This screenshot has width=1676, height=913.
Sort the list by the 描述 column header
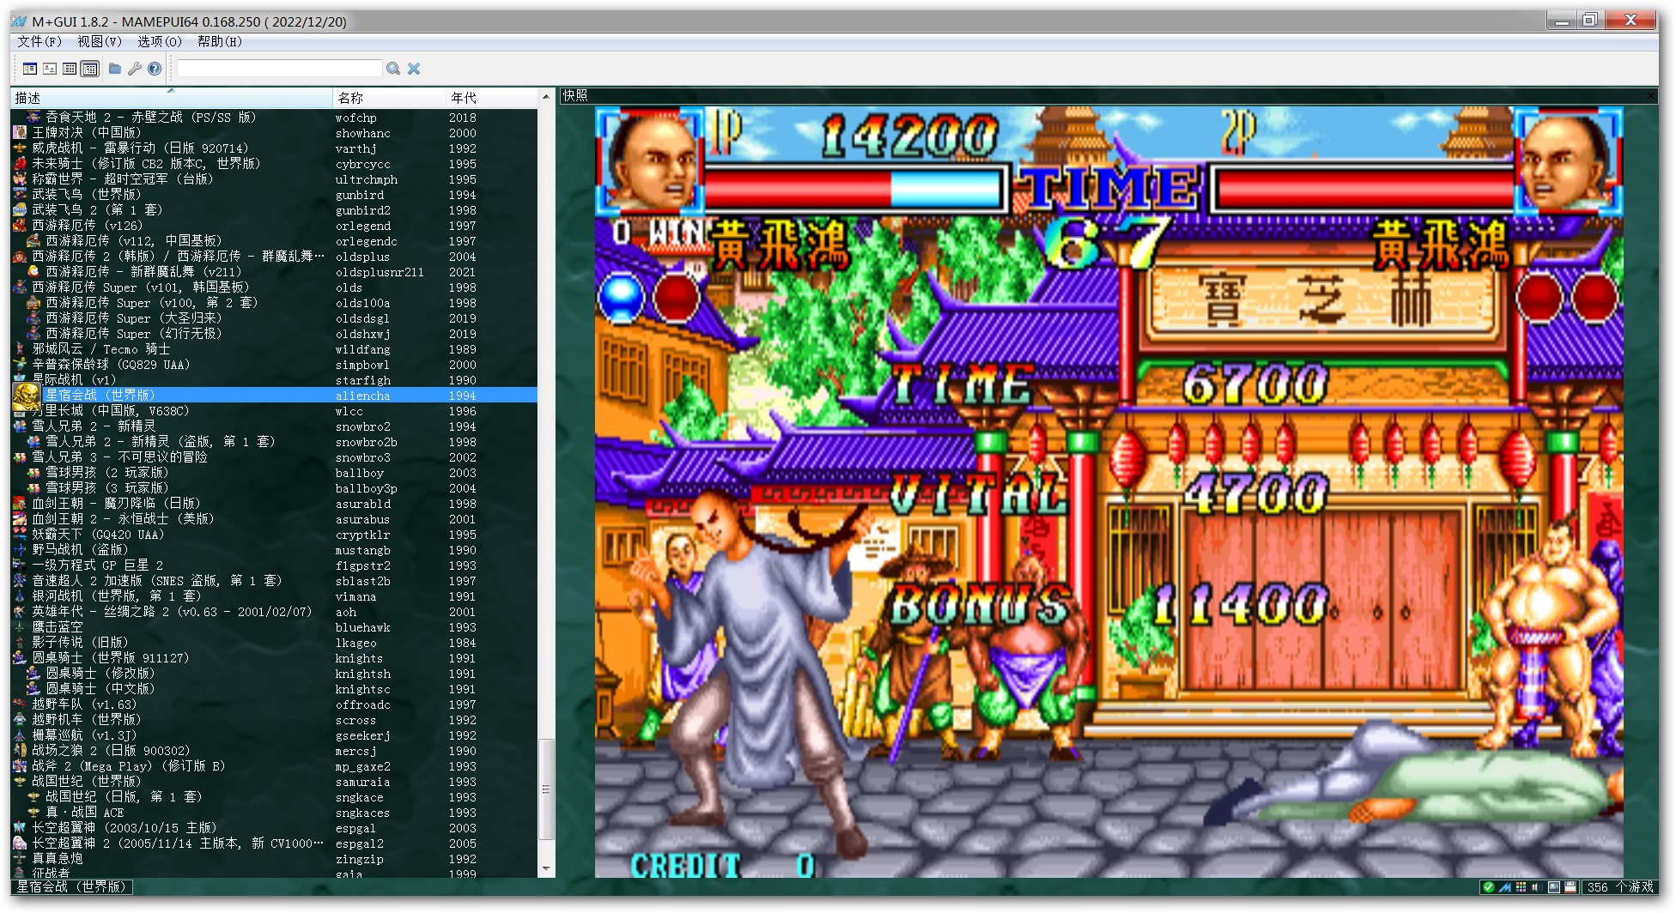tap(172, 98)
